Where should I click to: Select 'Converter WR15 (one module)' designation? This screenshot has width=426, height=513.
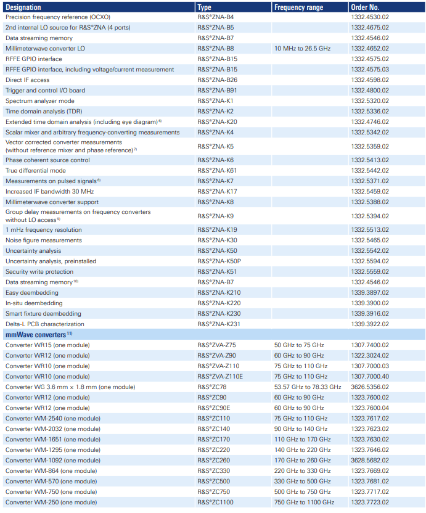click(x=47, y=345)
